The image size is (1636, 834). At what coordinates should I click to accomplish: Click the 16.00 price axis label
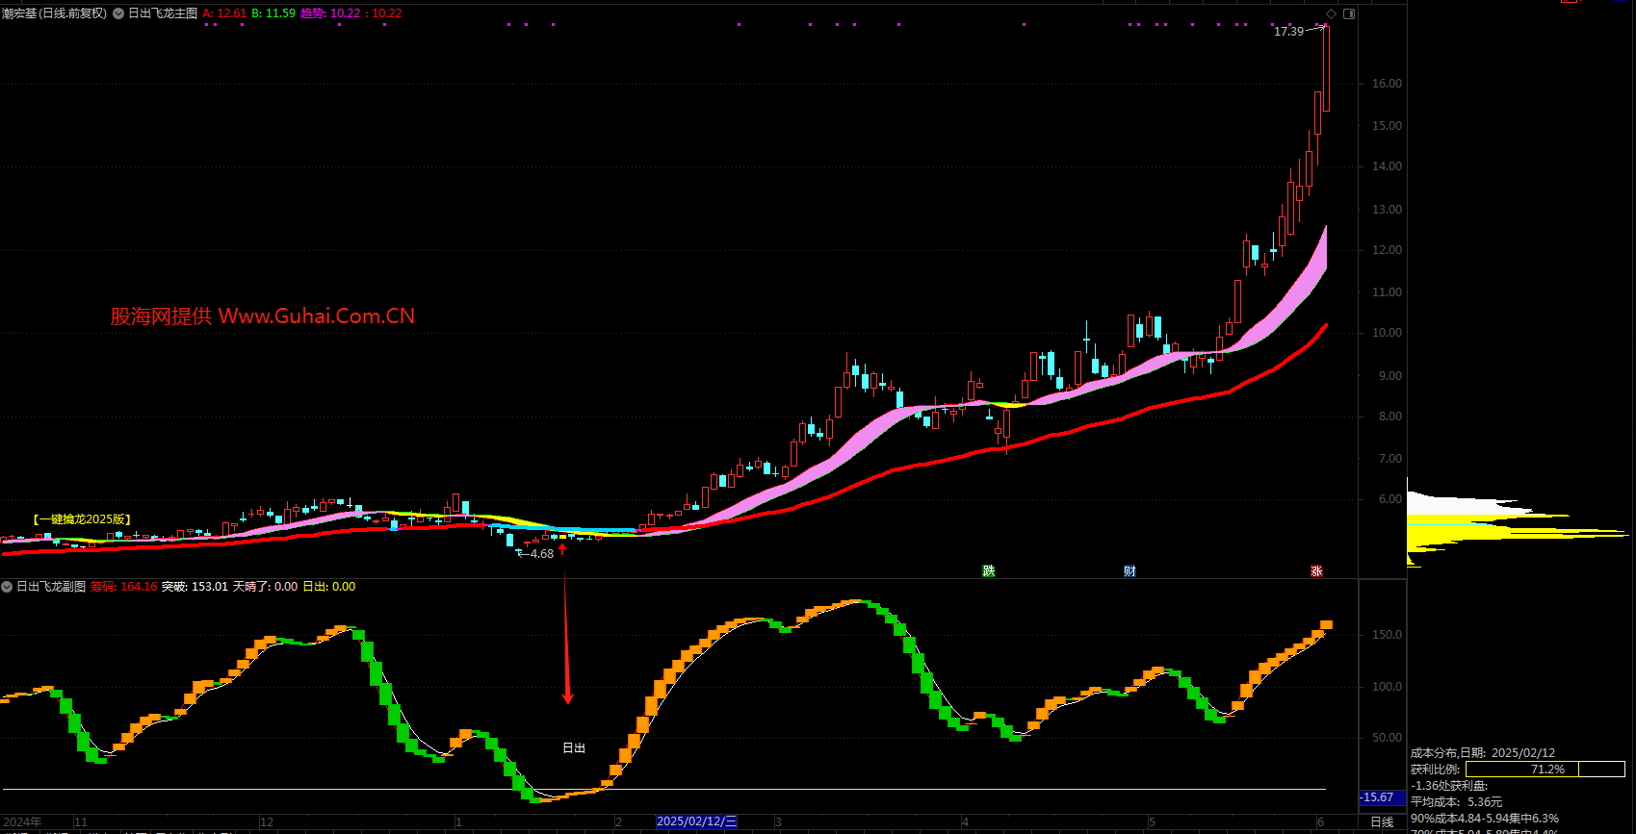(x=1387, y=84)
